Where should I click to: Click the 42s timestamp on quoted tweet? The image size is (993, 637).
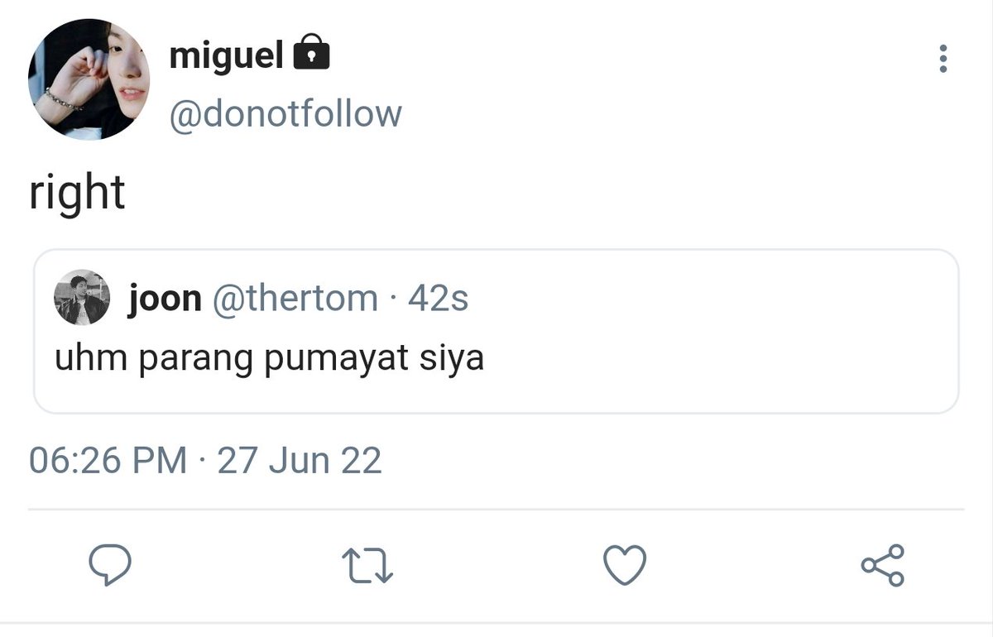tap(439, 299)
